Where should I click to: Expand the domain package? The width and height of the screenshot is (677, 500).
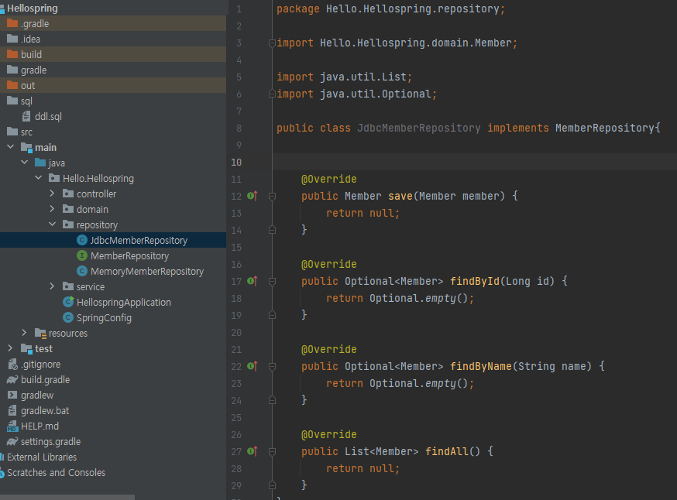coord(52,209)
